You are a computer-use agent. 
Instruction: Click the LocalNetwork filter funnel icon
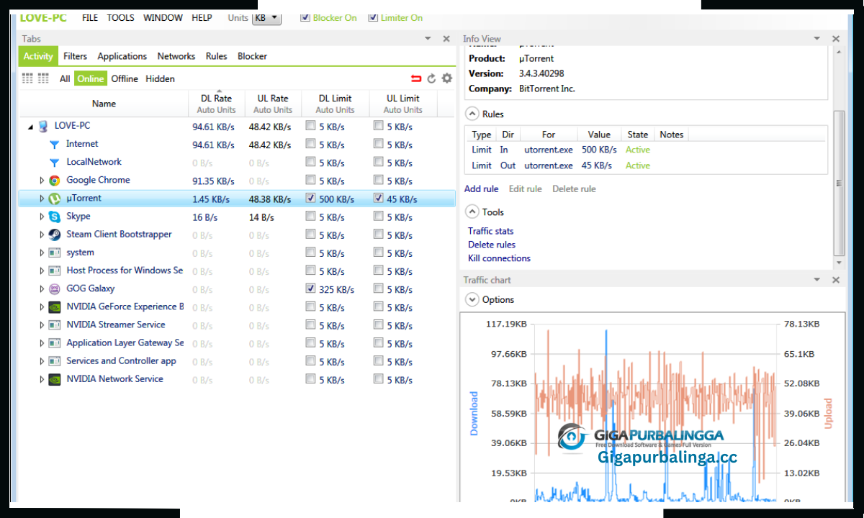point(54,163)
